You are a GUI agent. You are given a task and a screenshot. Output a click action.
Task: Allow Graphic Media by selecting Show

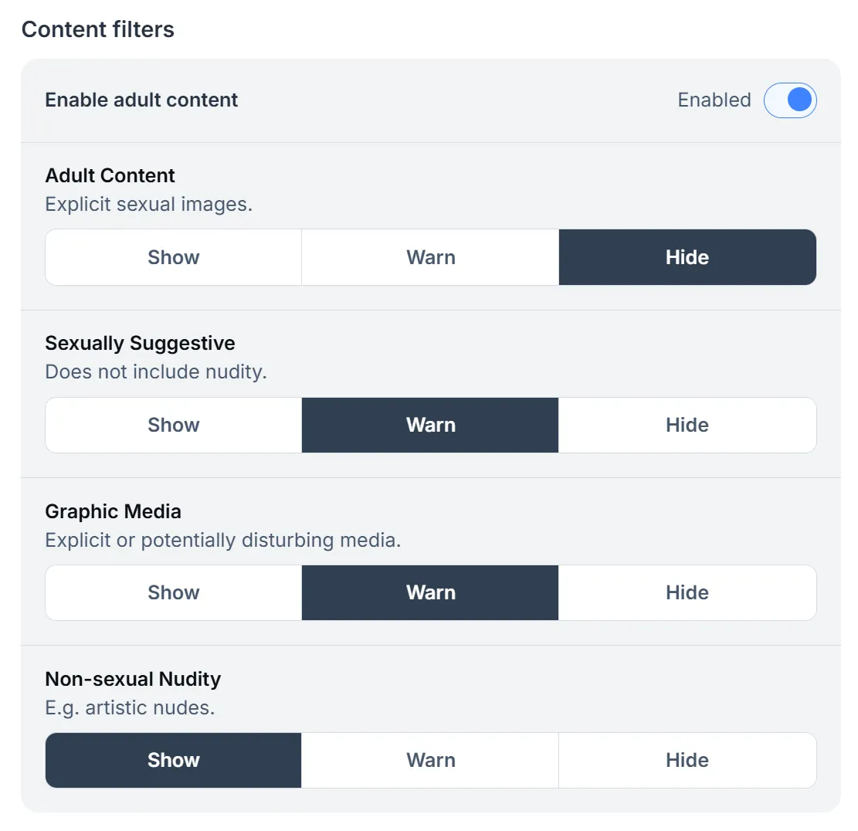[173, 592]
